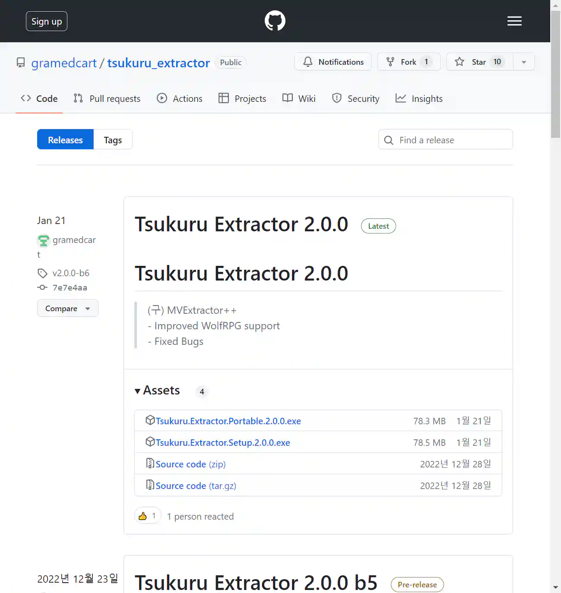The width and height of the screenshot is (561, 593).
Task: Open commit 7e7e4aa
Action: [70, 287]
